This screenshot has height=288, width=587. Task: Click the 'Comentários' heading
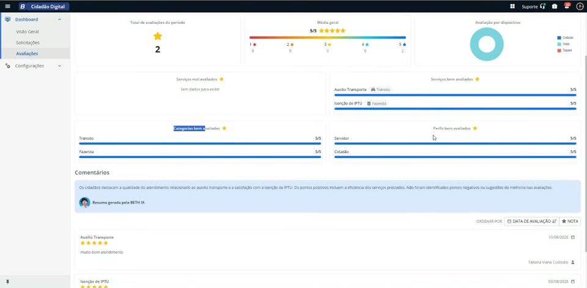tap(92, 173)
